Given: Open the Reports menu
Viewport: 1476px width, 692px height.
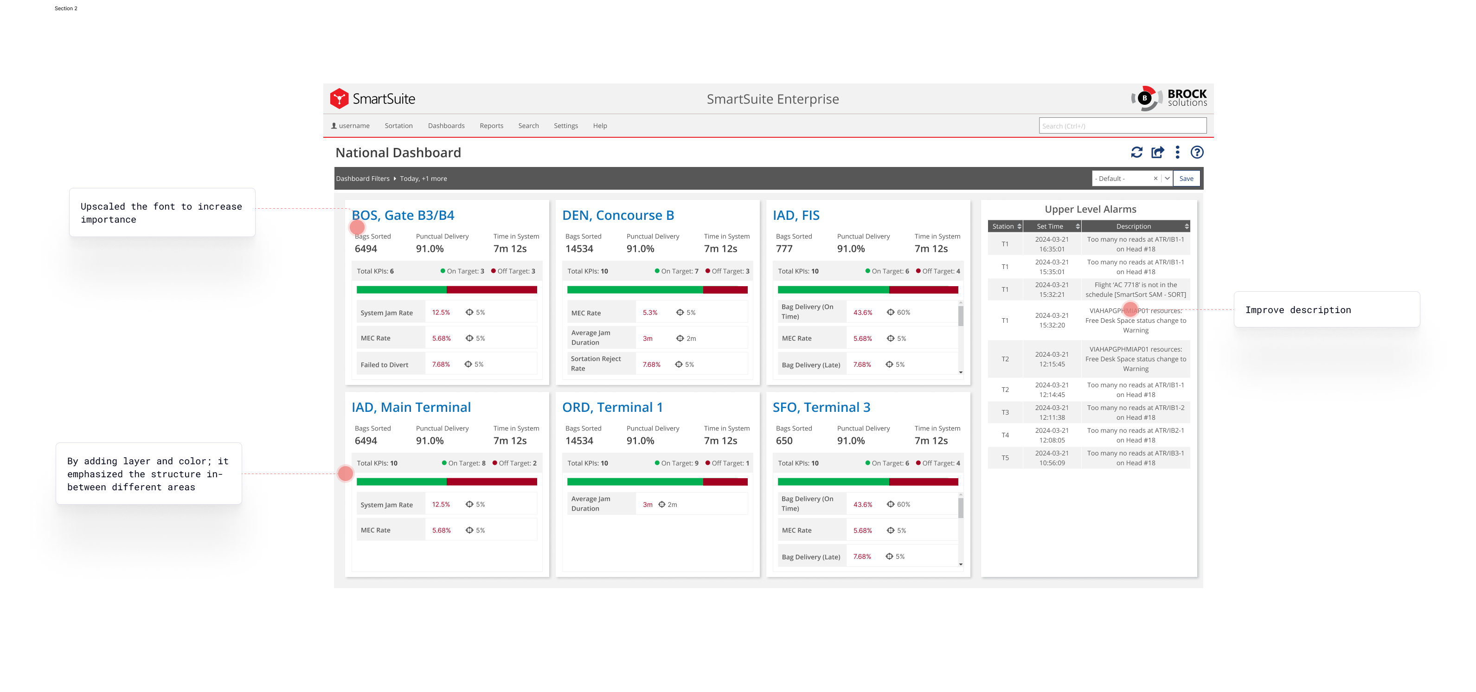Looking at the screenshot, I should [491, 126].
